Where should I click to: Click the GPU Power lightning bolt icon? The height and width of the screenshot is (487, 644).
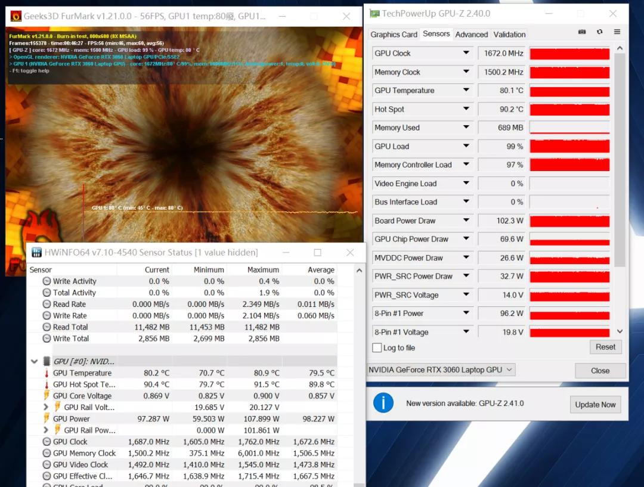pos(47,419)
